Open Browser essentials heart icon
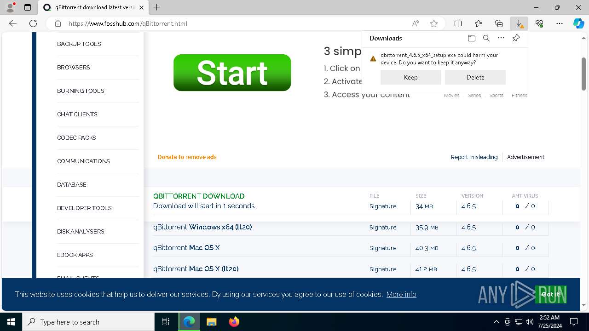Screen dimensions: 589x331 pos(539,23)
